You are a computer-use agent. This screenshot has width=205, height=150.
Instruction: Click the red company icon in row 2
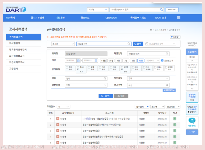[x=58, y=125]
